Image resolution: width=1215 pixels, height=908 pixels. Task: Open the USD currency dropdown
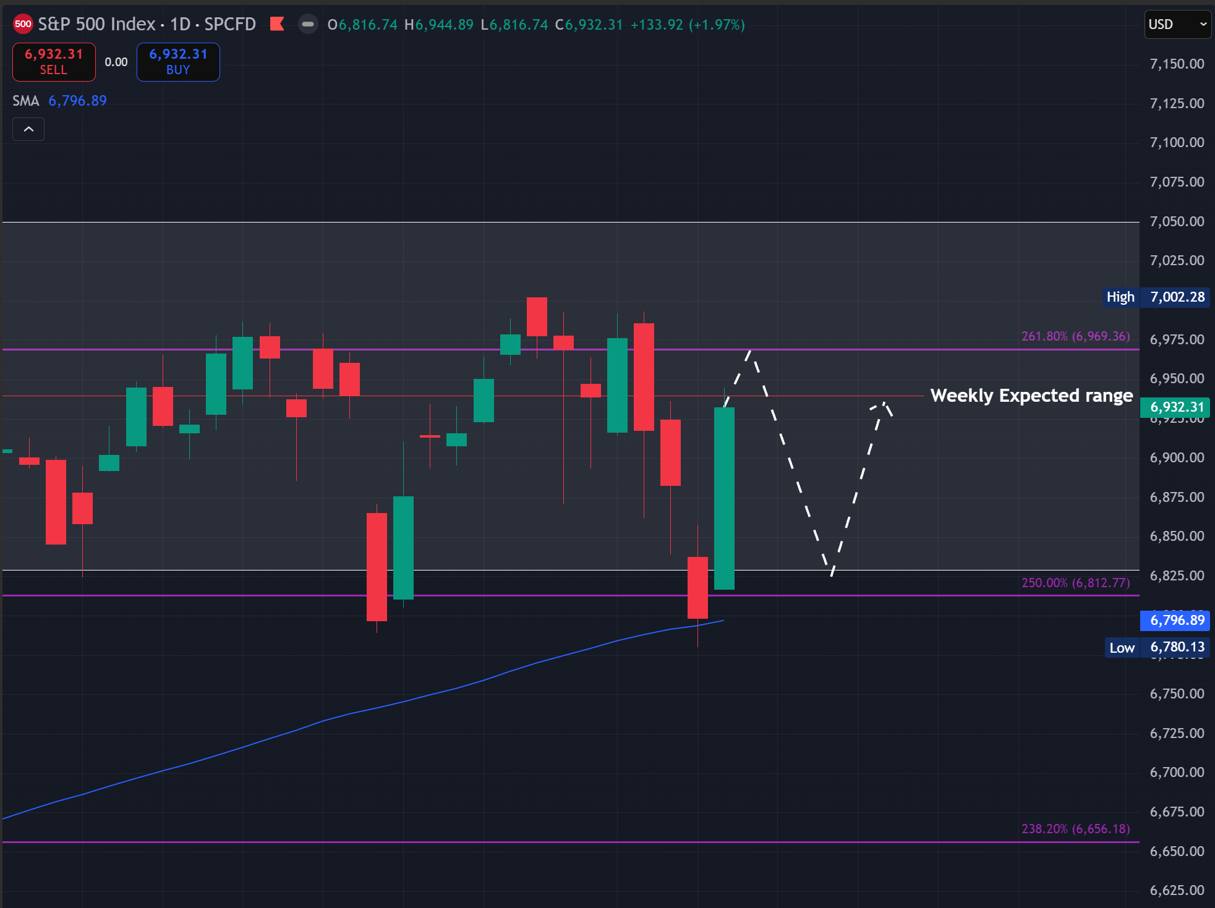(x=1177, y=24)
